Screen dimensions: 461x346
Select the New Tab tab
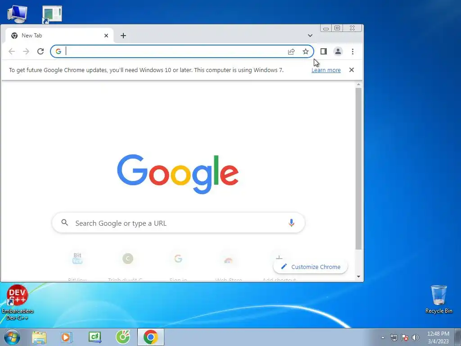click(x=59, y=36)
